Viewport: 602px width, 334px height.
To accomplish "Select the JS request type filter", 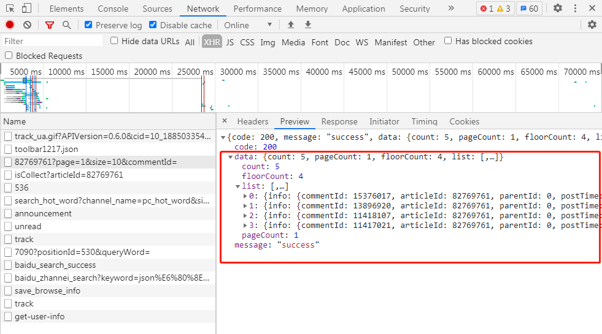I will click(x=230, y=42).
